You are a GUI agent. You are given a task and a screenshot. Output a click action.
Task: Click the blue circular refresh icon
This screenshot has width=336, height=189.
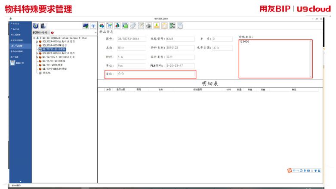(x=36, y=26)
